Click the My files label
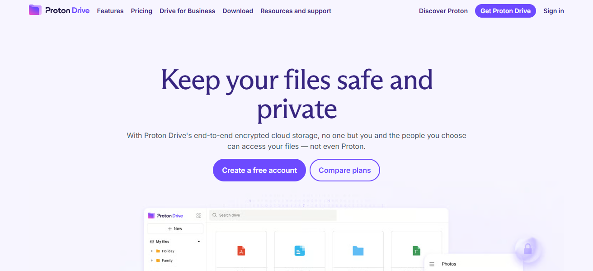The image size is (593, 271). point(163,242)
